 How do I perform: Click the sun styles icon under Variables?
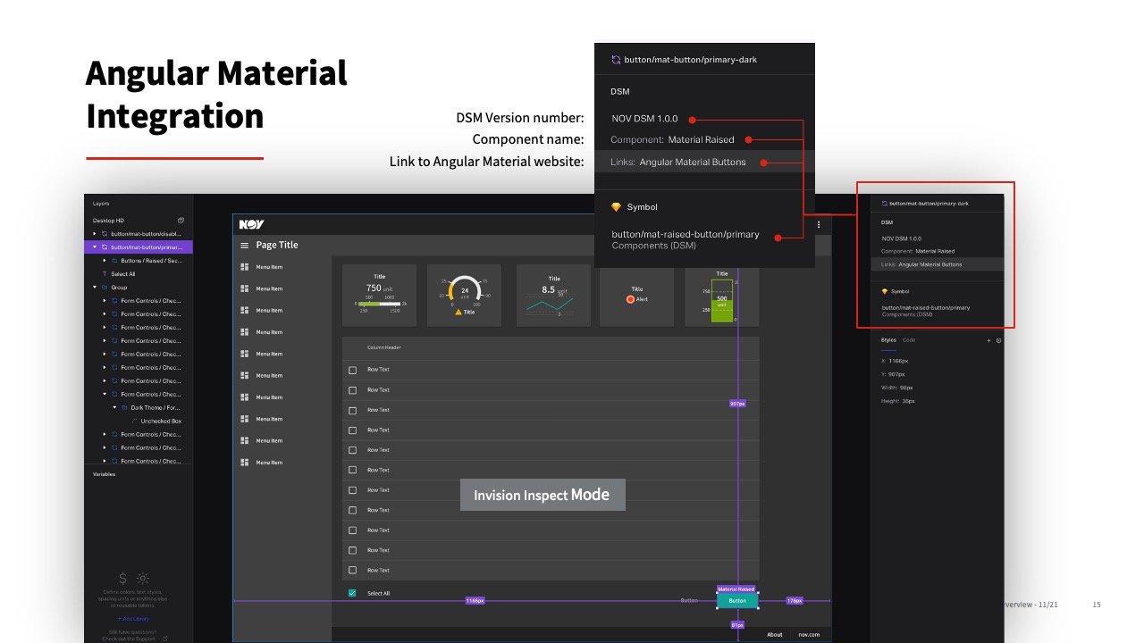tap(143, 579)
